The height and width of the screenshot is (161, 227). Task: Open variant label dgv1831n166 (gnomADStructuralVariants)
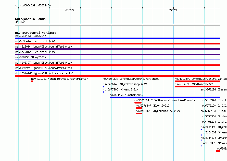coord(44,73)
